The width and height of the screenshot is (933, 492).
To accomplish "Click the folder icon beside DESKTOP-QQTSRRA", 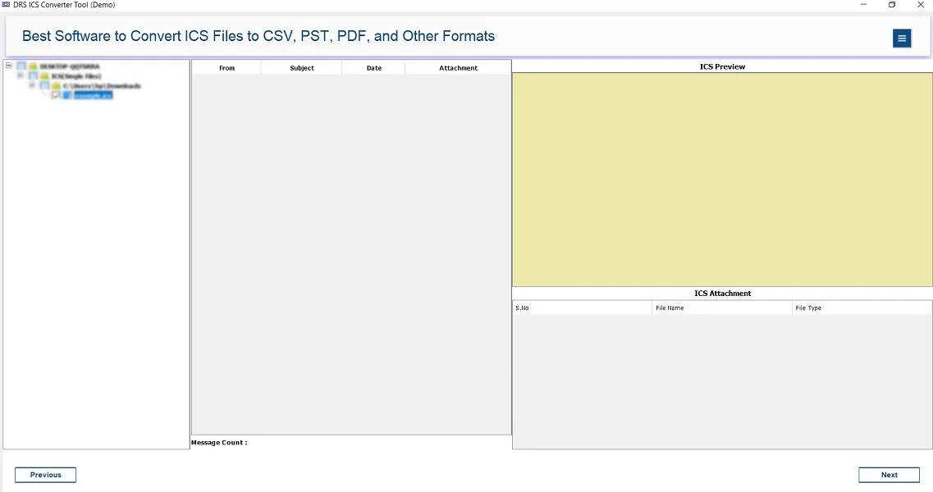I will pyautogui.click(x=33, y=66).
